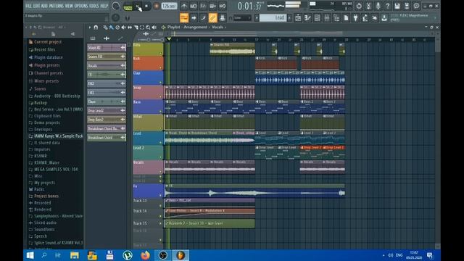Expand the KSHMR folder in browser

pos(41,156)
